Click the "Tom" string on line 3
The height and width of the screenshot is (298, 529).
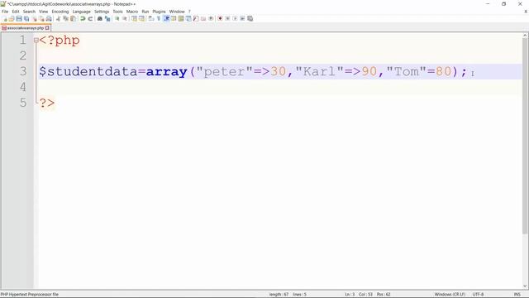pyautogui.click(x=407, y=72)
